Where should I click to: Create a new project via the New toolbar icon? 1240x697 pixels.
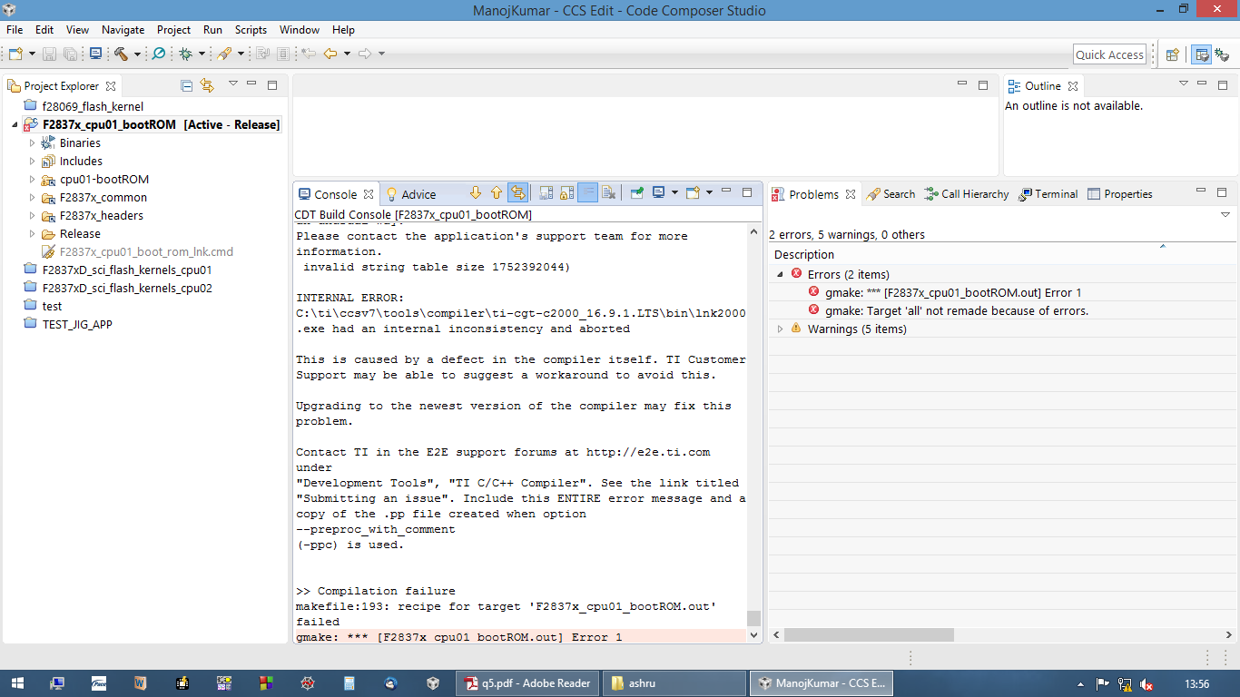click(15, 54)
